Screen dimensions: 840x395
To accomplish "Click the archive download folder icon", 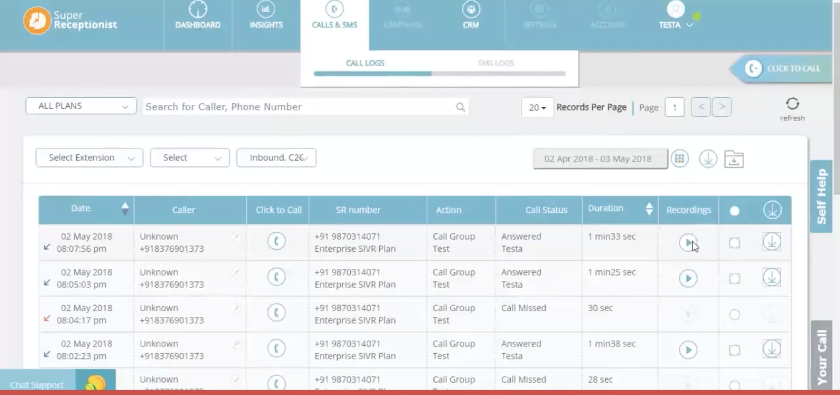I will (734, 159).
